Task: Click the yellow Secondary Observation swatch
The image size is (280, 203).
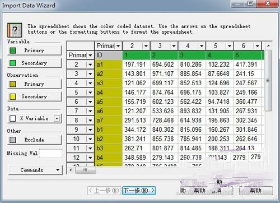Action: [13, 96]
